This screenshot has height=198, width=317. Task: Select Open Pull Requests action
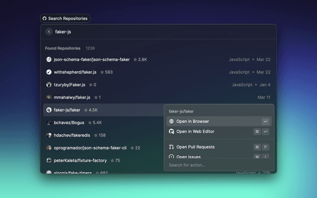click(195, 147)
